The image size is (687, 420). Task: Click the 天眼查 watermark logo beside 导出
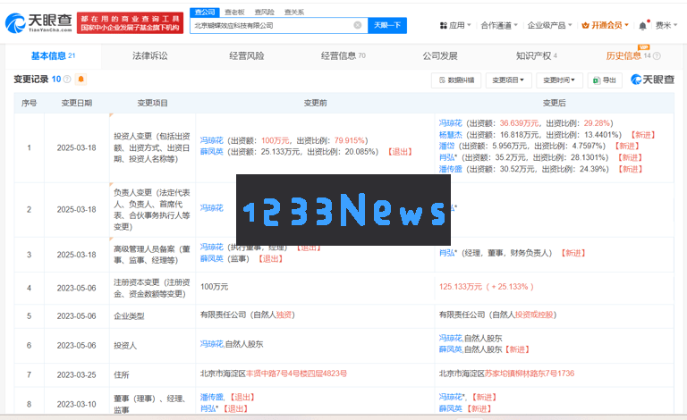(x=652, y=80)
